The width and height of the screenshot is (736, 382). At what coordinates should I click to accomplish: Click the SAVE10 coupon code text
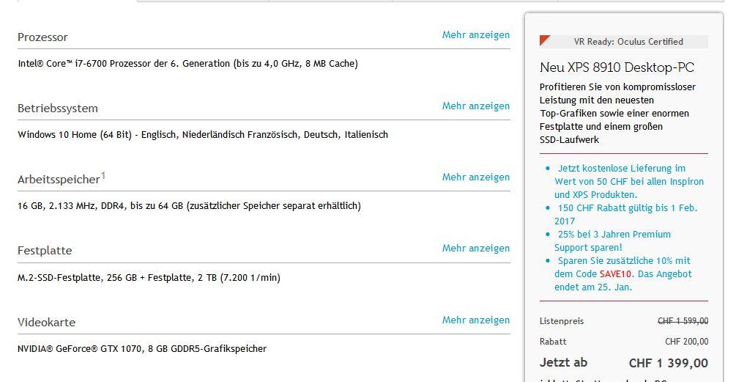[615, 273]
